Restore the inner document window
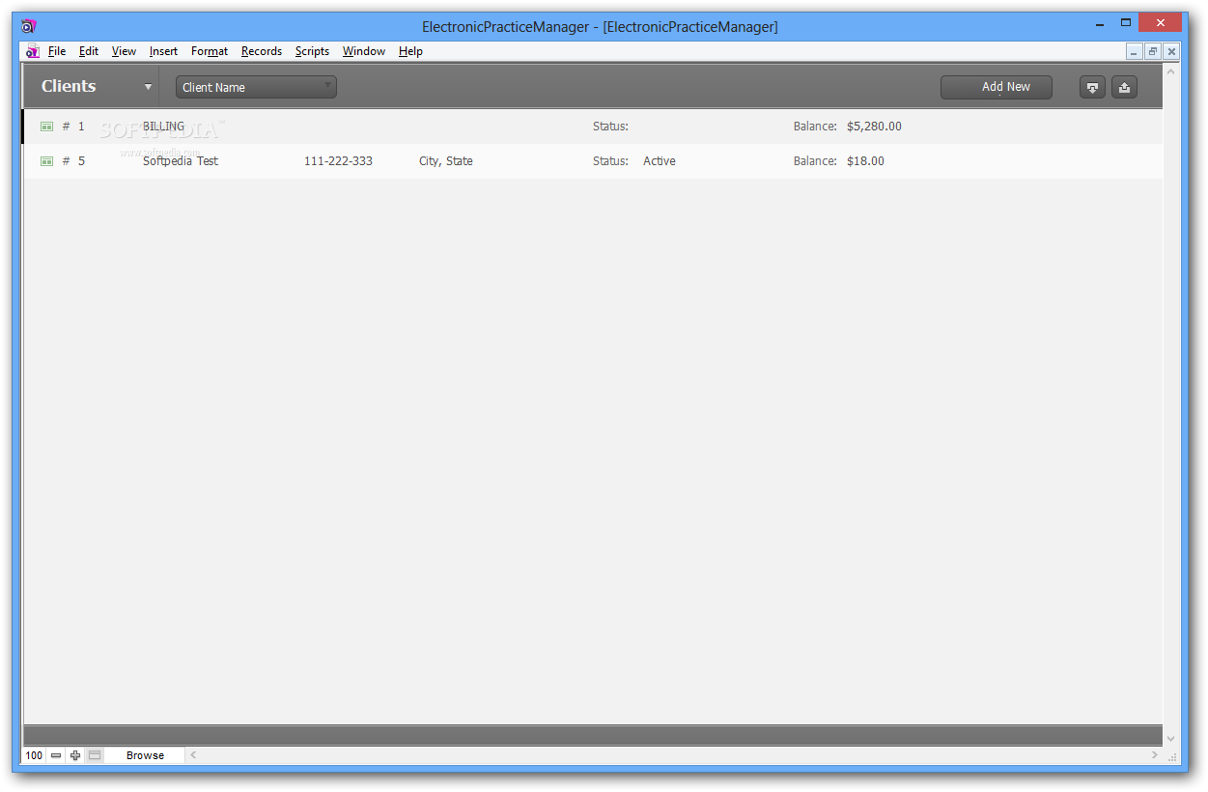1208x792 pixels. 1153,51
